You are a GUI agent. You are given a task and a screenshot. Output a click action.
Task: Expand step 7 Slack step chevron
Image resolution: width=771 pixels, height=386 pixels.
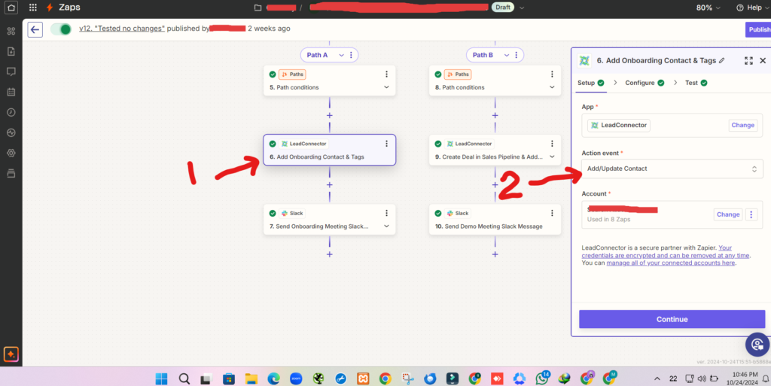click(x=386, y=226)
